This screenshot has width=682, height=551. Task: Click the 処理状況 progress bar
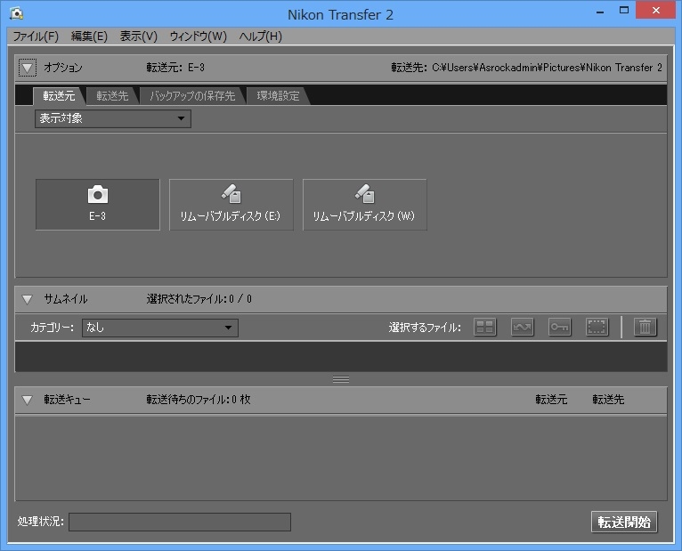pyautogui.click(x=180, y=522)
